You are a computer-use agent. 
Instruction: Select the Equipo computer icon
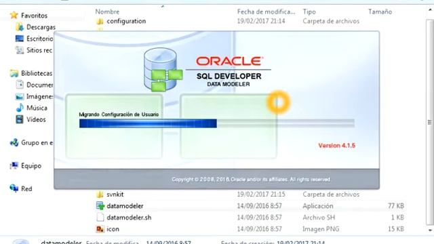click(x=14, y=165)
